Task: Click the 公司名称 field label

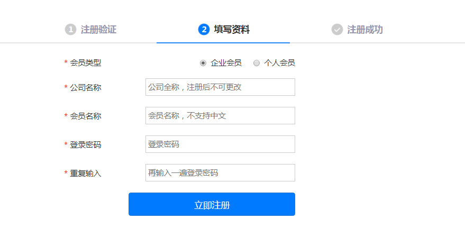Action: [x=85, y=88]
